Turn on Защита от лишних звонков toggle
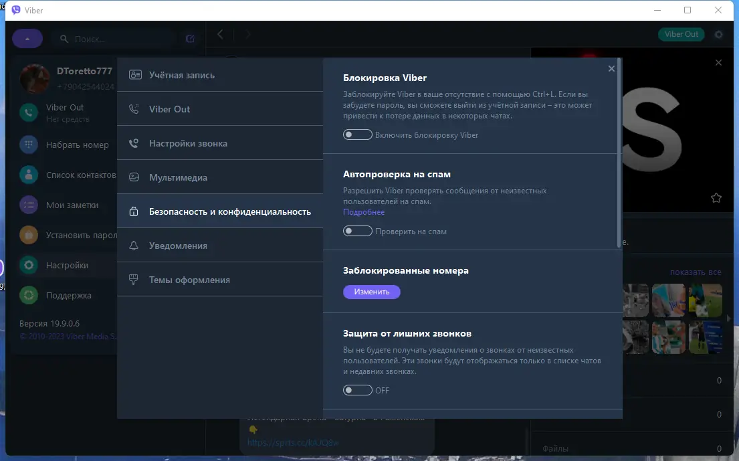Viewport: 739px width, 461px height. [358, 390]
